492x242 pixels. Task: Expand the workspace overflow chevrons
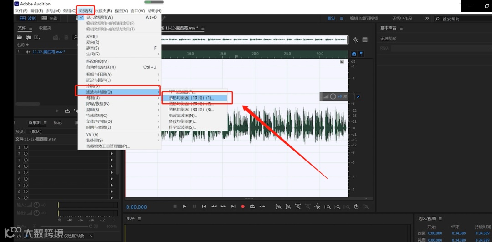point(427,19)
